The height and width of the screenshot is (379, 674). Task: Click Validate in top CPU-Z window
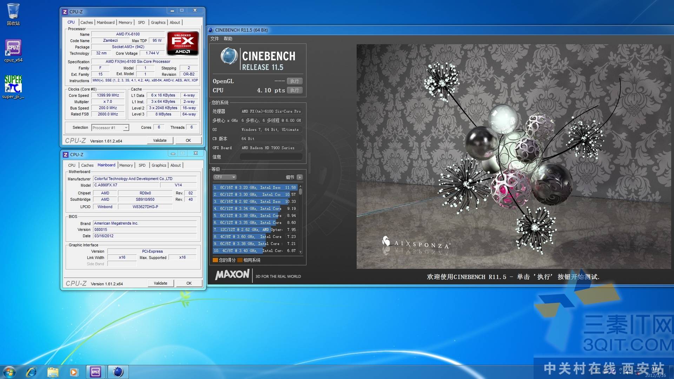coord(160,140)
